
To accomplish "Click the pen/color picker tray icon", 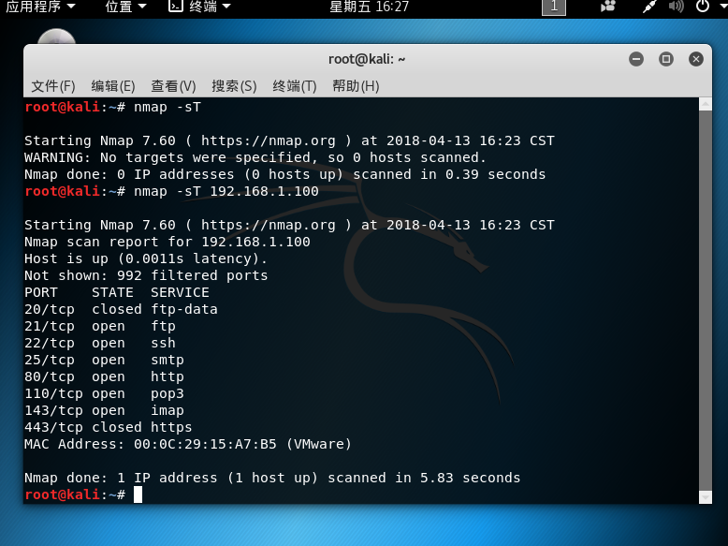I will 649,7.
